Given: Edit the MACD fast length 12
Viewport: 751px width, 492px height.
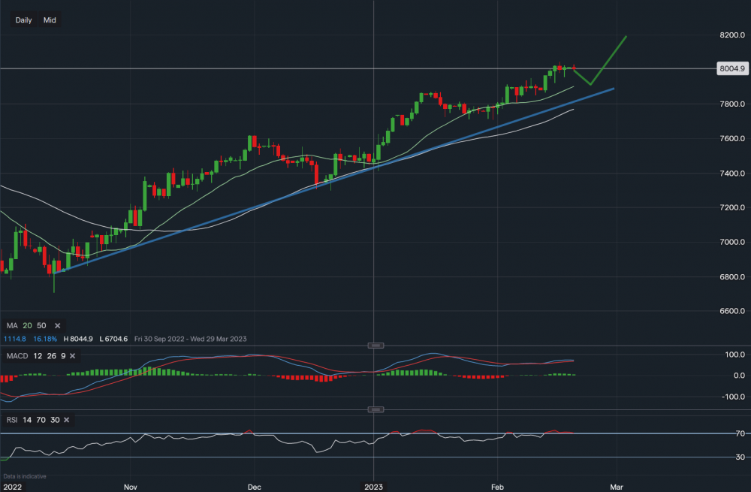Looking at the screenshot, I should [38, 356].
